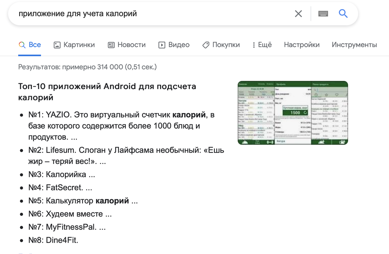Switch to the Новости tab

127,45
